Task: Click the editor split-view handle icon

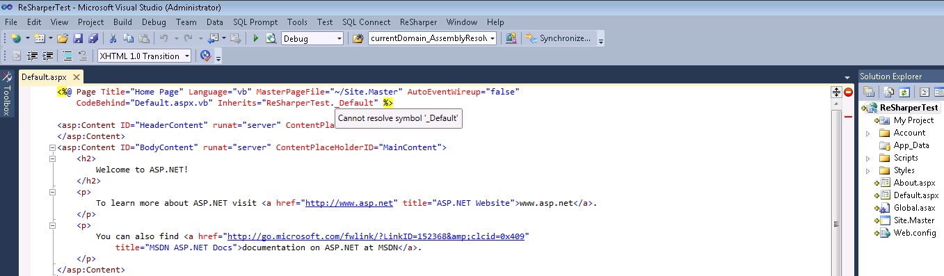Action: pos(837,92)
